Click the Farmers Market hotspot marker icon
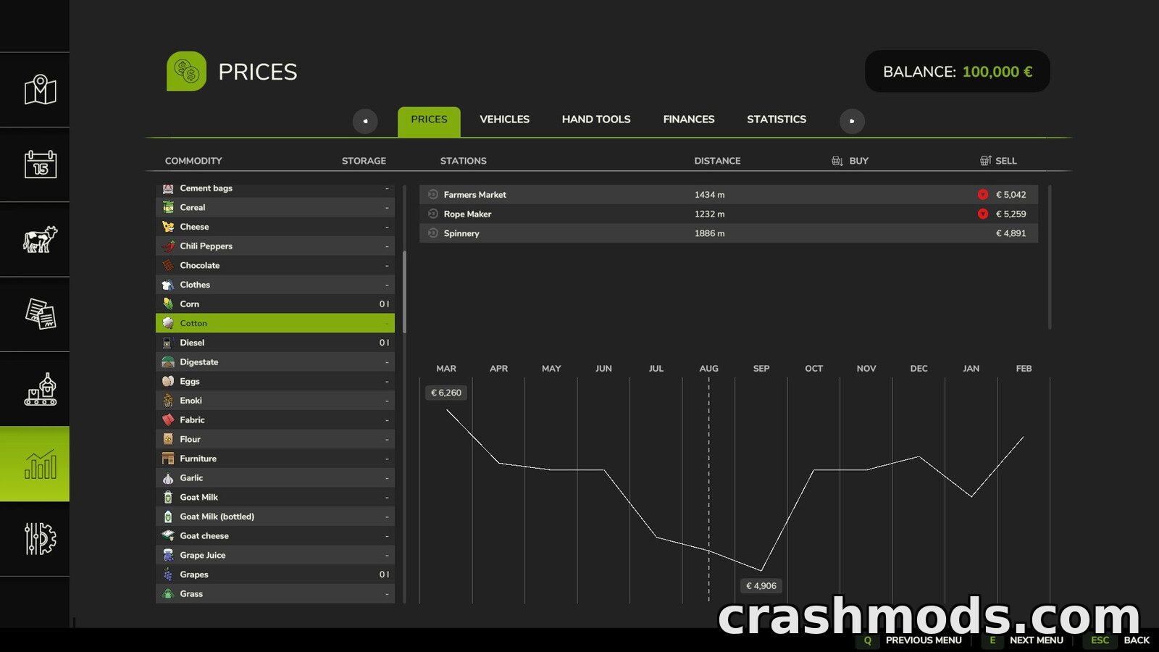1159x652 pixels. tap(433, 194)
